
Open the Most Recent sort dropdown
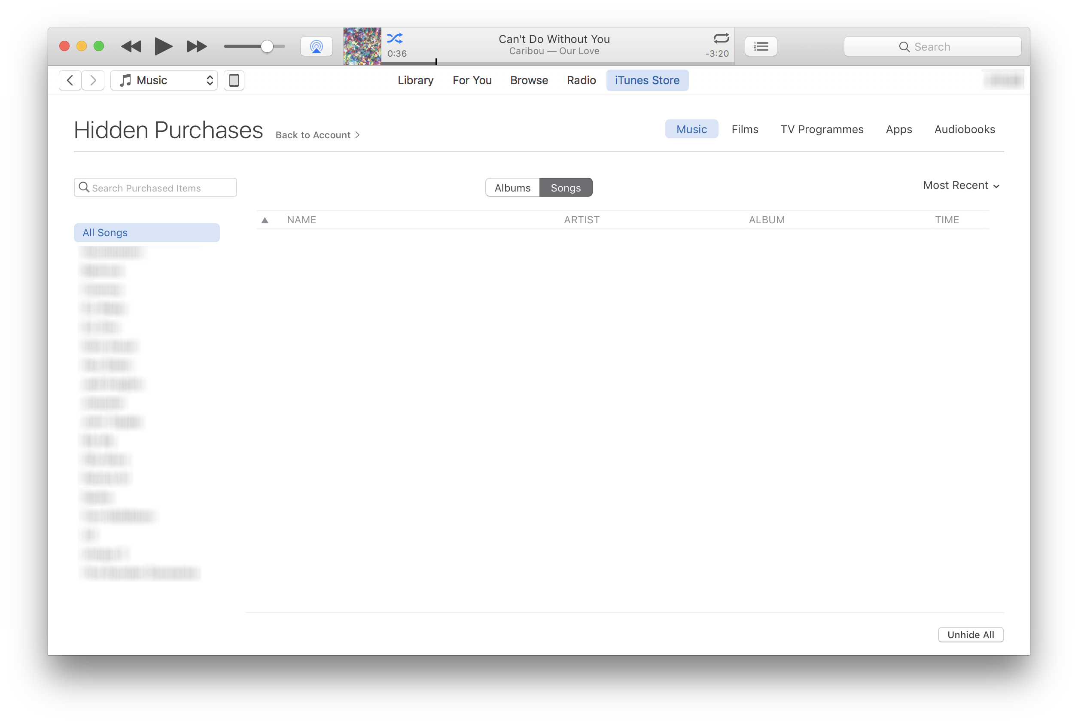[961, 186]
